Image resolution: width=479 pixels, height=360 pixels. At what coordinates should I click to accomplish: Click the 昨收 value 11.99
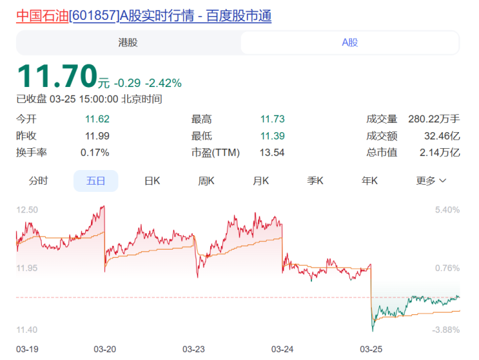(x=97, y=135)
